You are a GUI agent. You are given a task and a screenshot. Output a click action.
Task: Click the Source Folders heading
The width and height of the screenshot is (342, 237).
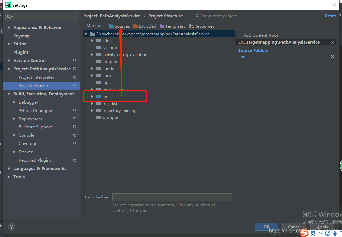click(253, 51)
